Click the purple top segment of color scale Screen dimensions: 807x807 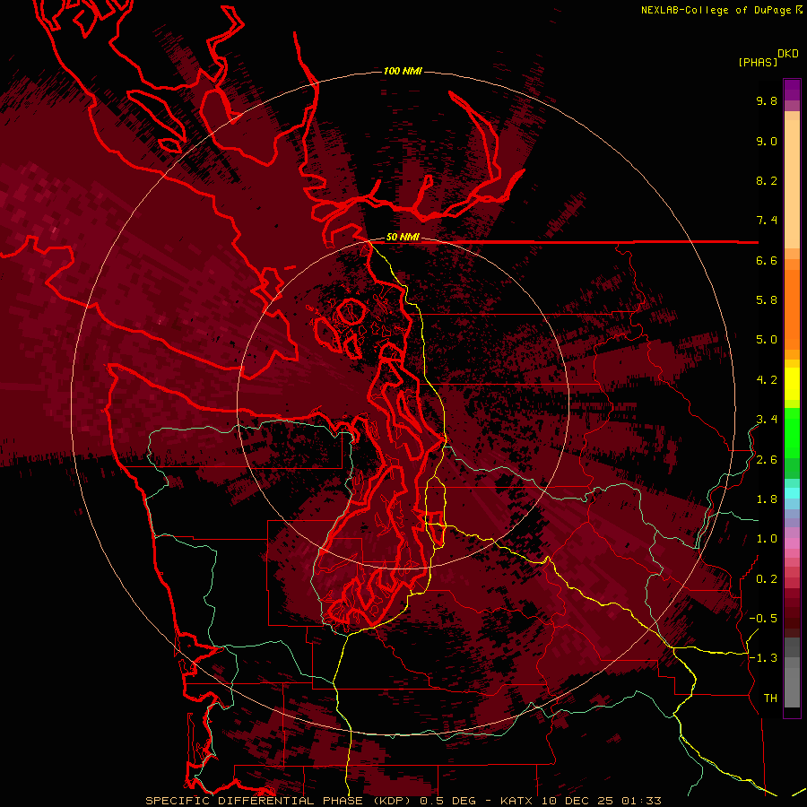pos(792,90)
